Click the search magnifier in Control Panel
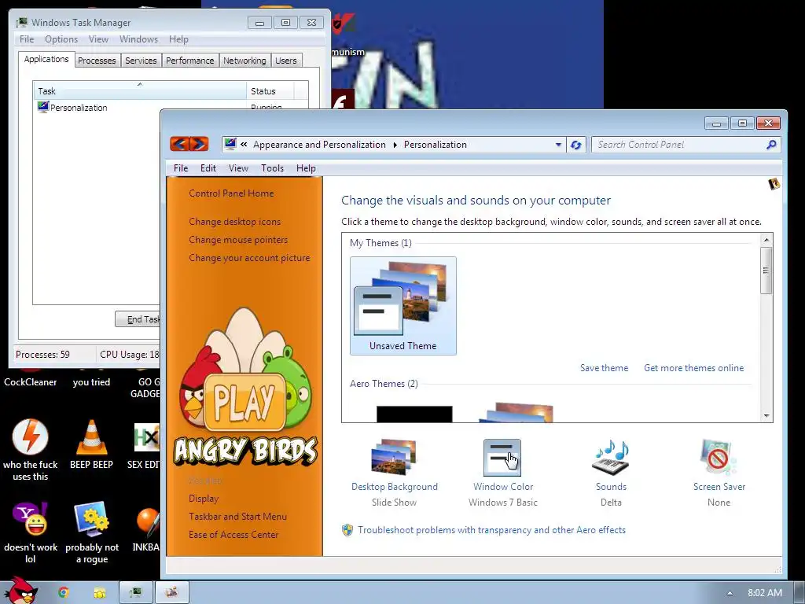The image size is (805, 604). (x=770, y=145)
